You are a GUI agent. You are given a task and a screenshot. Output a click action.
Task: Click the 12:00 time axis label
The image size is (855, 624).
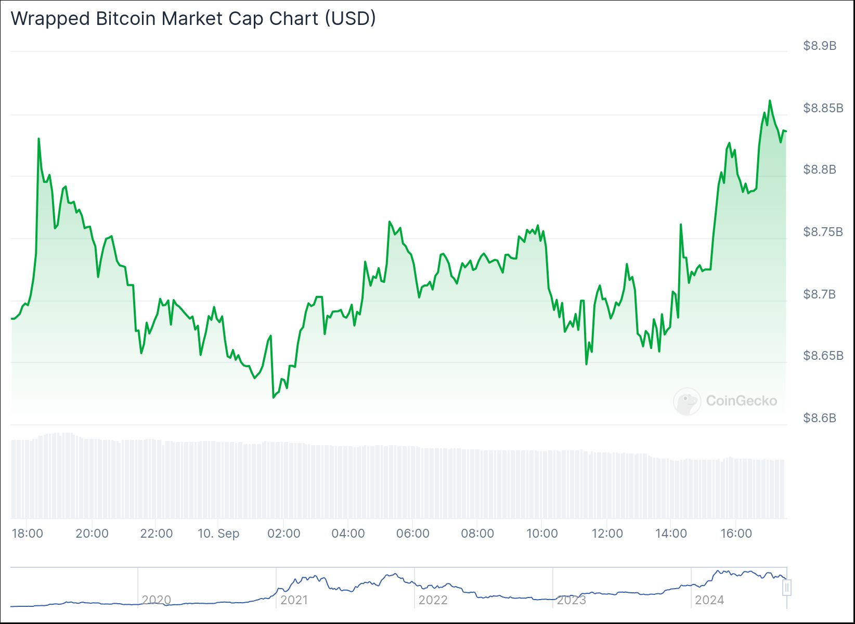coord(607,534)
